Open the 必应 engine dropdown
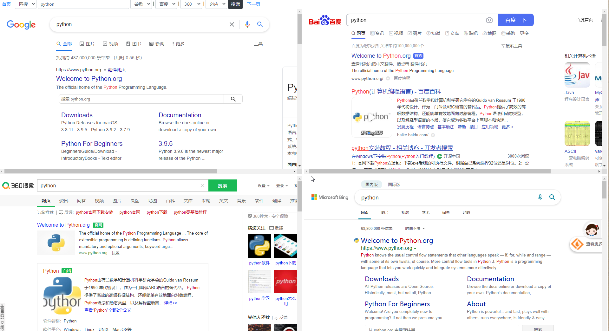Viewport: 609px width, 331px height. click(216, 4)
